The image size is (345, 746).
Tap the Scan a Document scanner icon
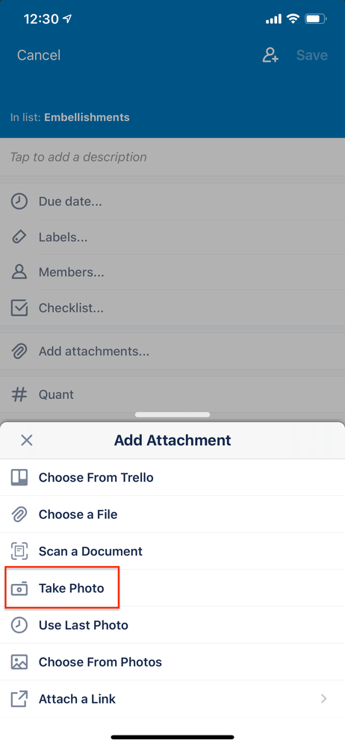click(19, 551)
